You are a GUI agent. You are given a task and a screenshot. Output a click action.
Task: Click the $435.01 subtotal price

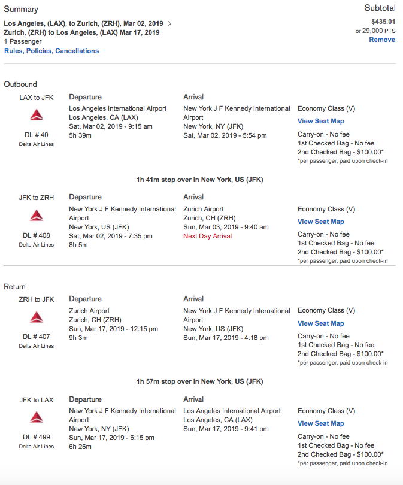[382, 21]
